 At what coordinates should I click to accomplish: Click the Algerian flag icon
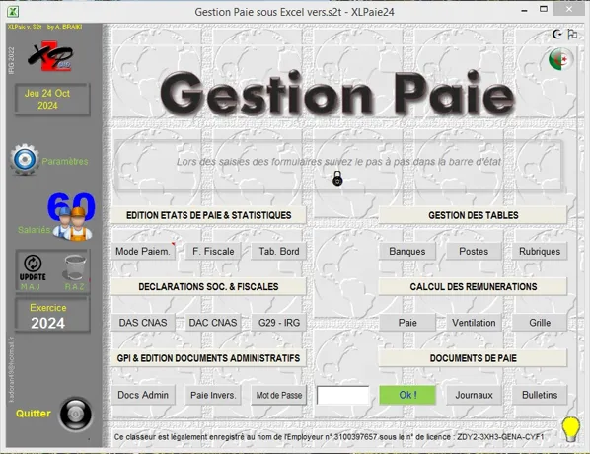pyautogui.click(x=560, y=59)
